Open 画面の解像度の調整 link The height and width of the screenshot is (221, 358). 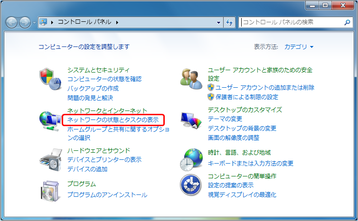(234, 138)
